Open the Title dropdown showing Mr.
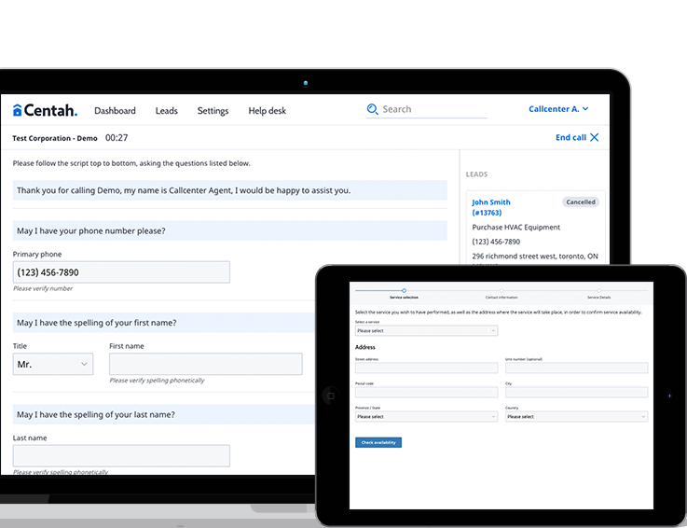Image resolution: width=687 pixels, height=528 pixels. tap(53, 364)
